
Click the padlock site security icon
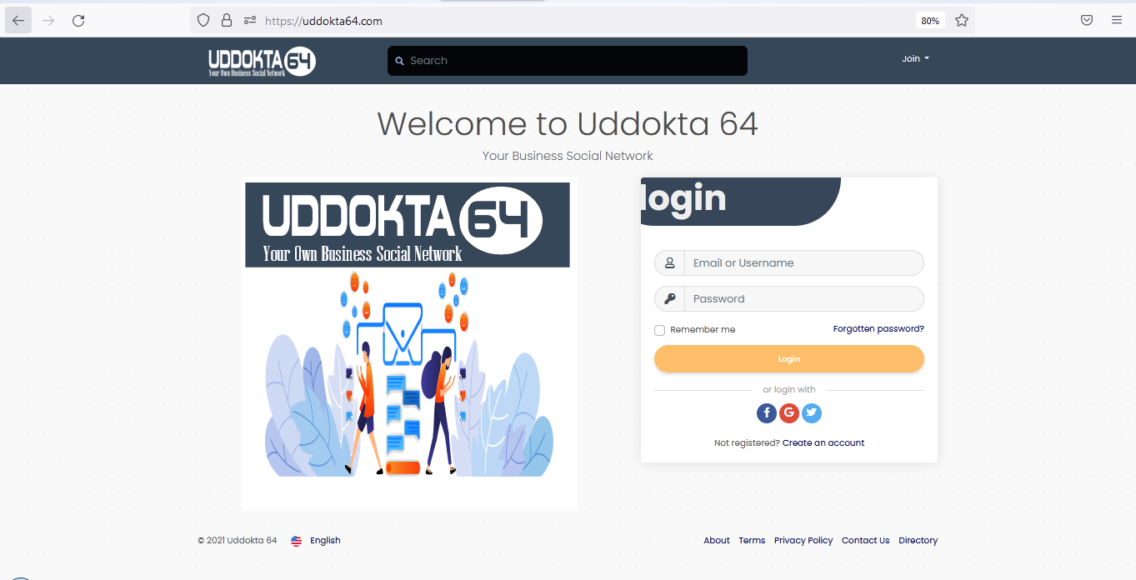coord(227,21)
